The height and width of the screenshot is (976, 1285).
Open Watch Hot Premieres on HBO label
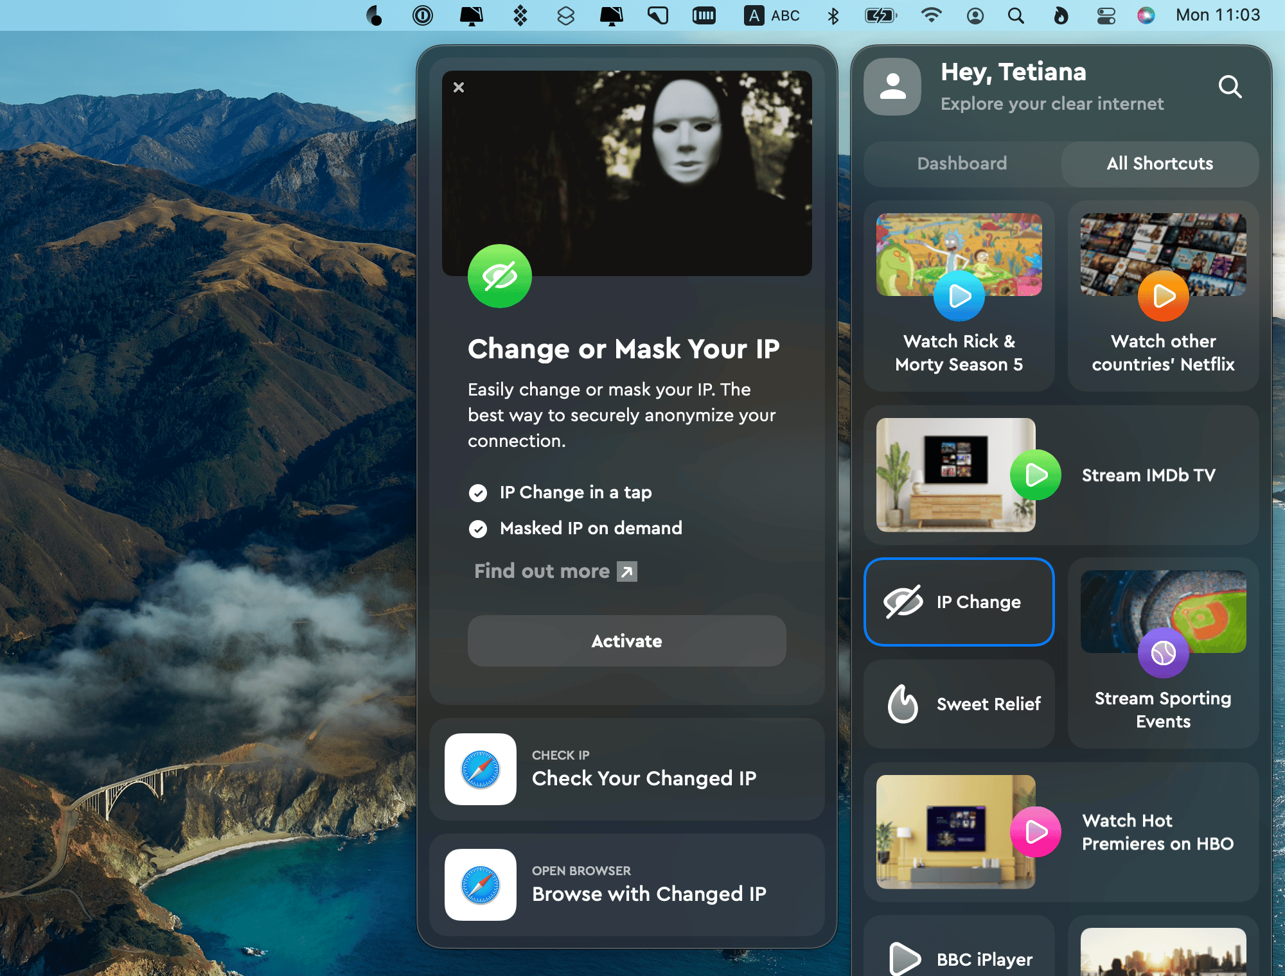(1158, 832)
